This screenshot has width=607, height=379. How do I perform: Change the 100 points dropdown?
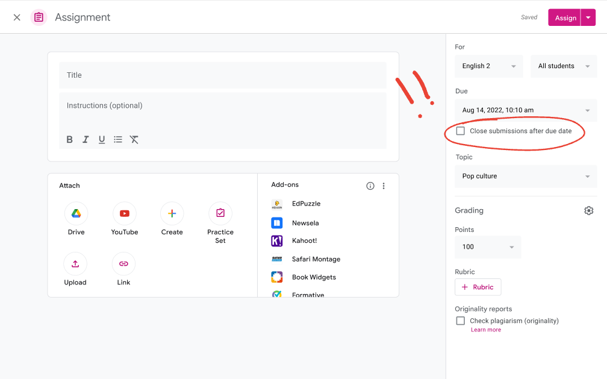pyautogui.click(x=488, y=247)
